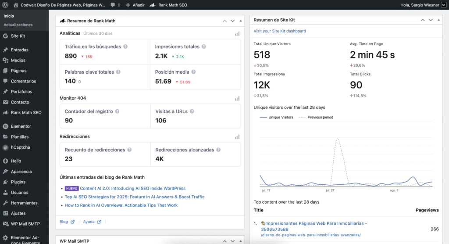
Task: Open Visit your Site Kit dashboard link
Action: tap(280, 31)
